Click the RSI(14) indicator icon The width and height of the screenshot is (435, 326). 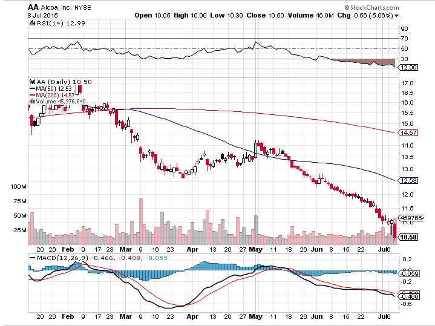click(x=32, y=24)
